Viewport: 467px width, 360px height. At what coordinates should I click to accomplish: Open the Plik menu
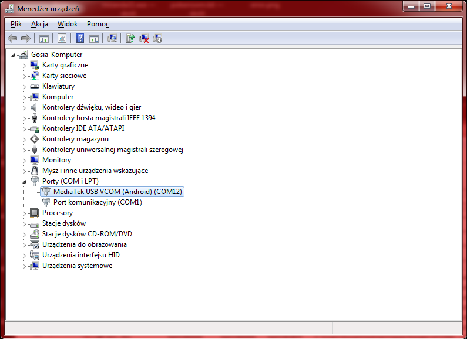pos(16,24)
